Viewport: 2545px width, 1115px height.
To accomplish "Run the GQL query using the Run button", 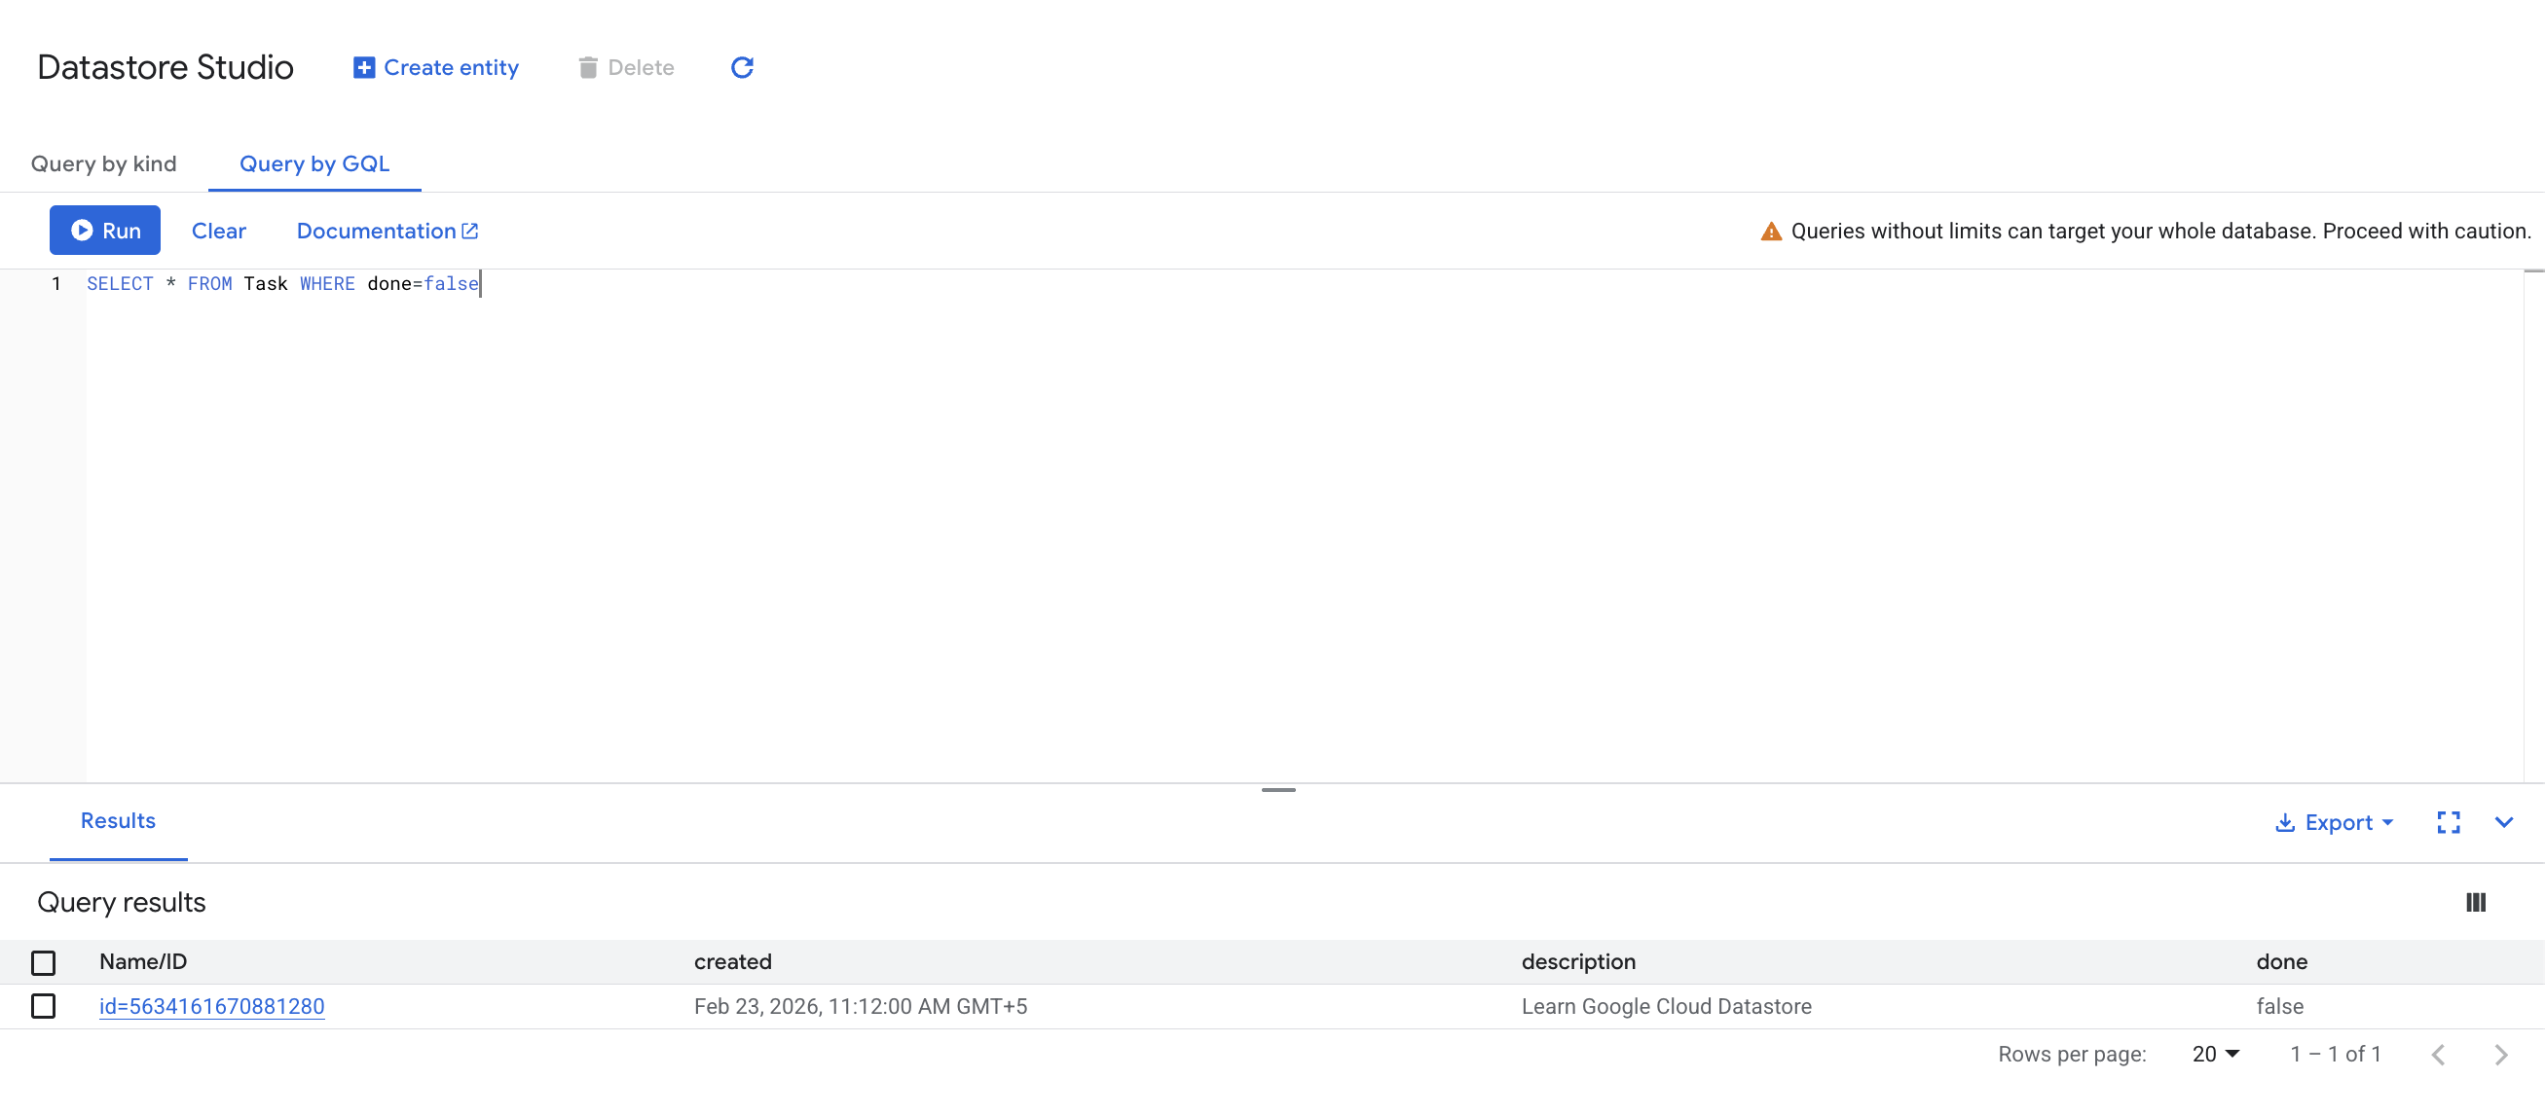I will [x=105, y=231].
